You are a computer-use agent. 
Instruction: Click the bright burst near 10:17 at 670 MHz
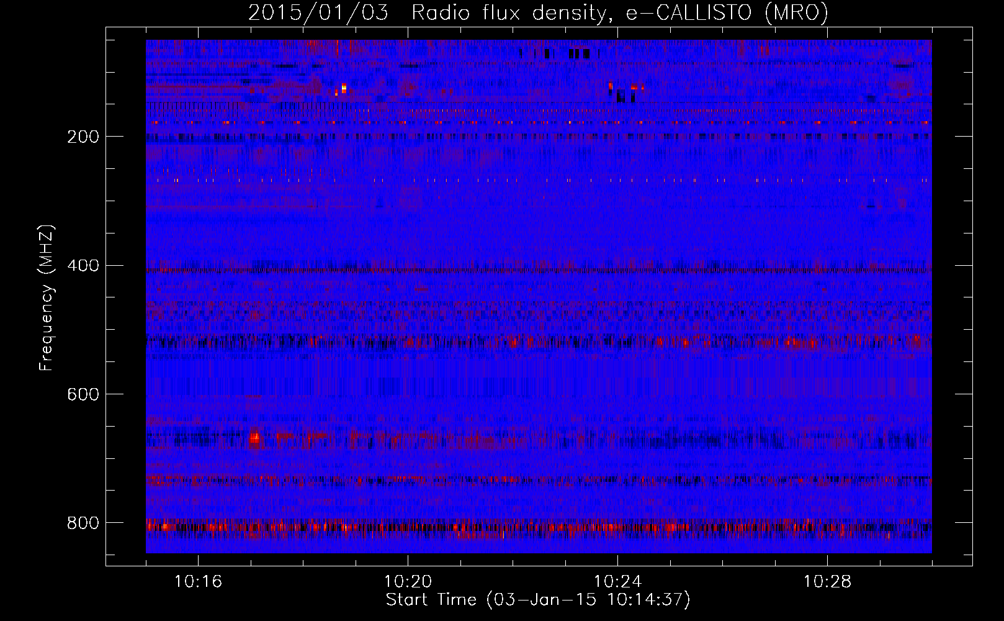(254, 438)
